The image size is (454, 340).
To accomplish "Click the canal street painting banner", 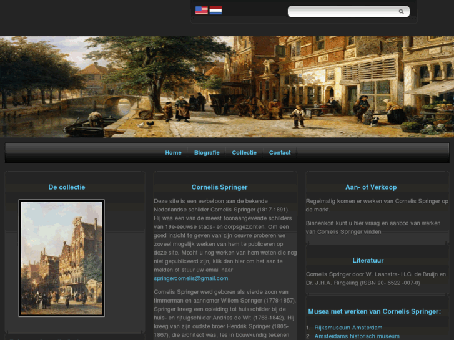I will tap(227, 87).
